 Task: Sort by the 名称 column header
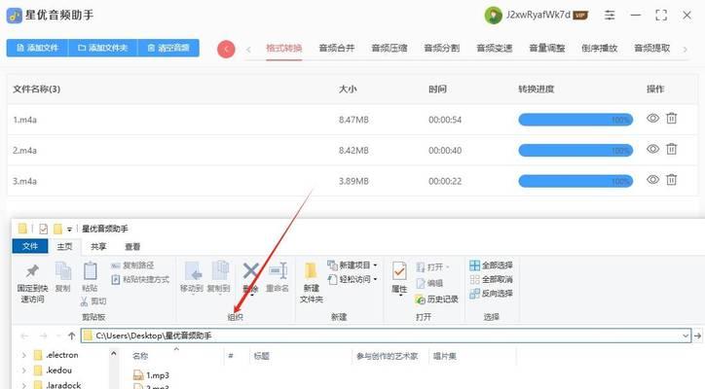140,356
